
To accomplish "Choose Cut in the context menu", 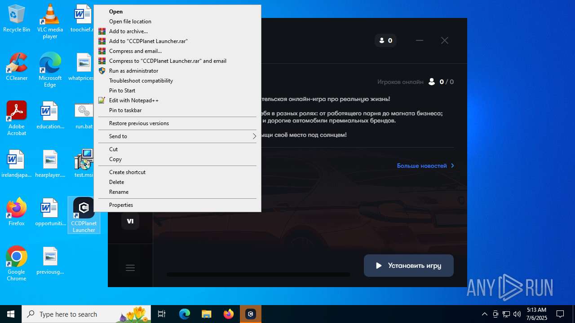I will (x=177, y=149).
